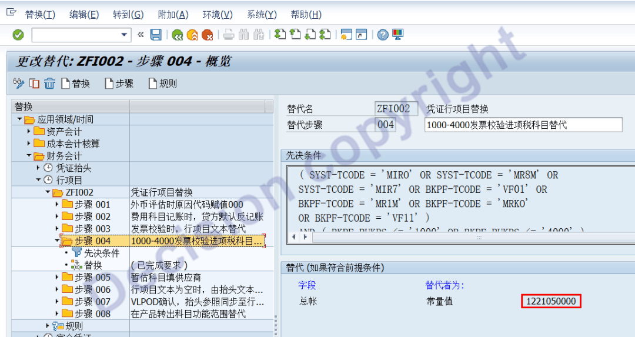Click the green Enter checkmark icon
635x337 pixels.
18,35
